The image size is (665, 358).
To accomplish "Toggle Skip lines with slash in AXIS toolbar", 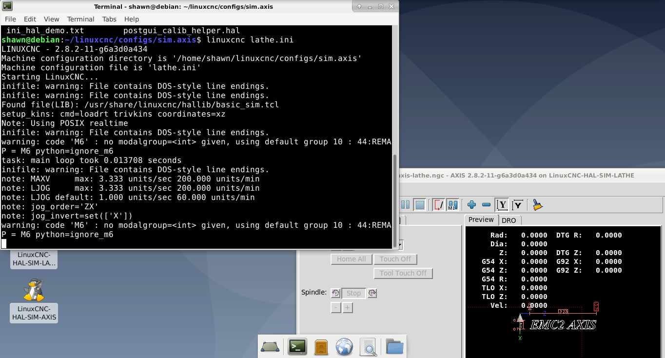I will [439, 205].
